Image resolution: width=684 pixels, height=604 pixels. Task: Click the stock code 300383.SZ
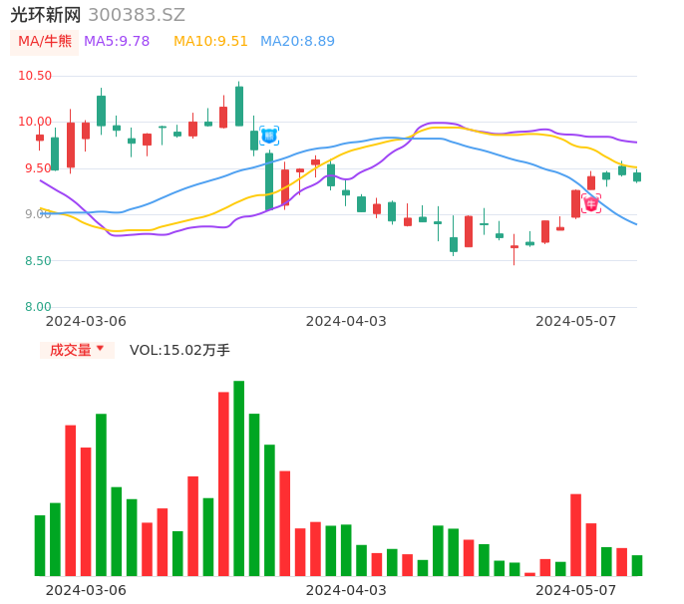[x=137, y=15]
